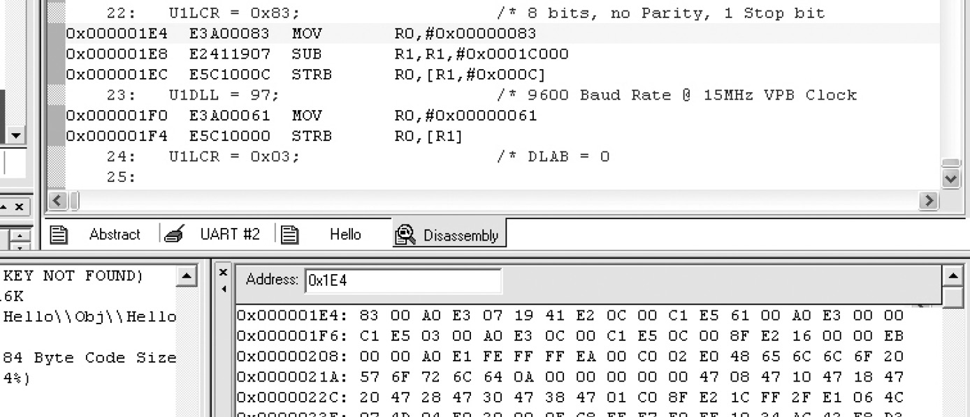
Task: Open the left panel dropdown arrow
Action: coord(17,135)
